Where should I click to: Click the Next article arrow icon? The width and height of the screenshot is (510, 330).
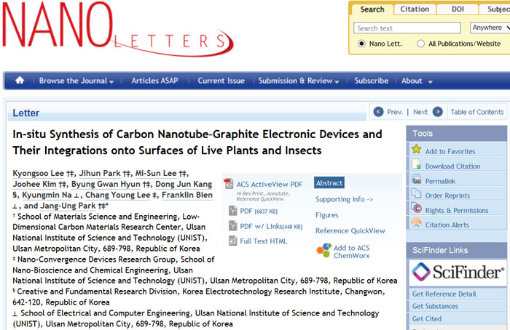437,112
